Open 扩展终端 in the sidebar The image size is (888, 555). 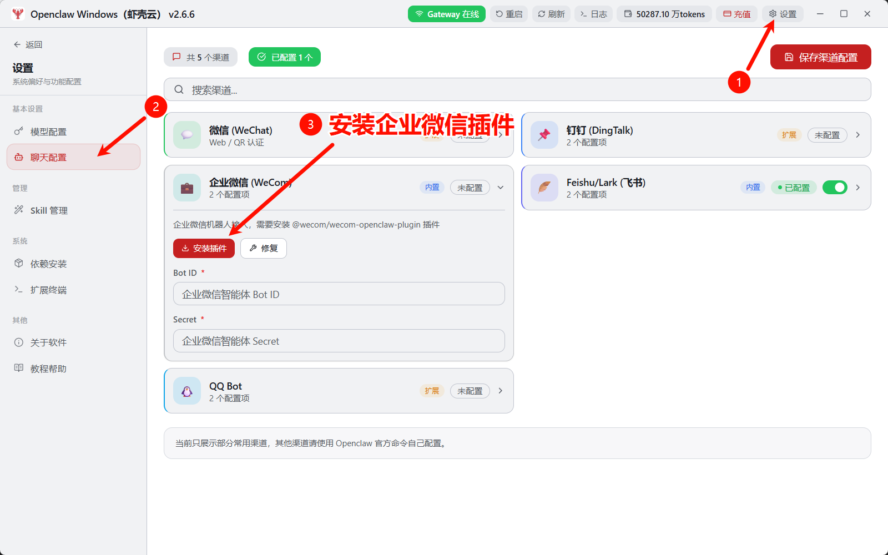tap(73, 290)
